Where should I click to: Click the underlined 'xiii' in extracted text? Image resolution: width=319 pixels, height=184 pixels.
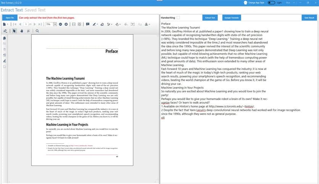tap(163, 118)
